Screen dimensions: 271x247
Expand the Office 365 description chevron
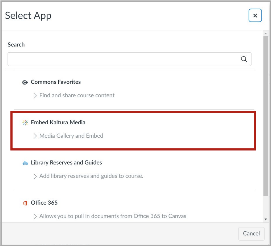coord(35,216)
